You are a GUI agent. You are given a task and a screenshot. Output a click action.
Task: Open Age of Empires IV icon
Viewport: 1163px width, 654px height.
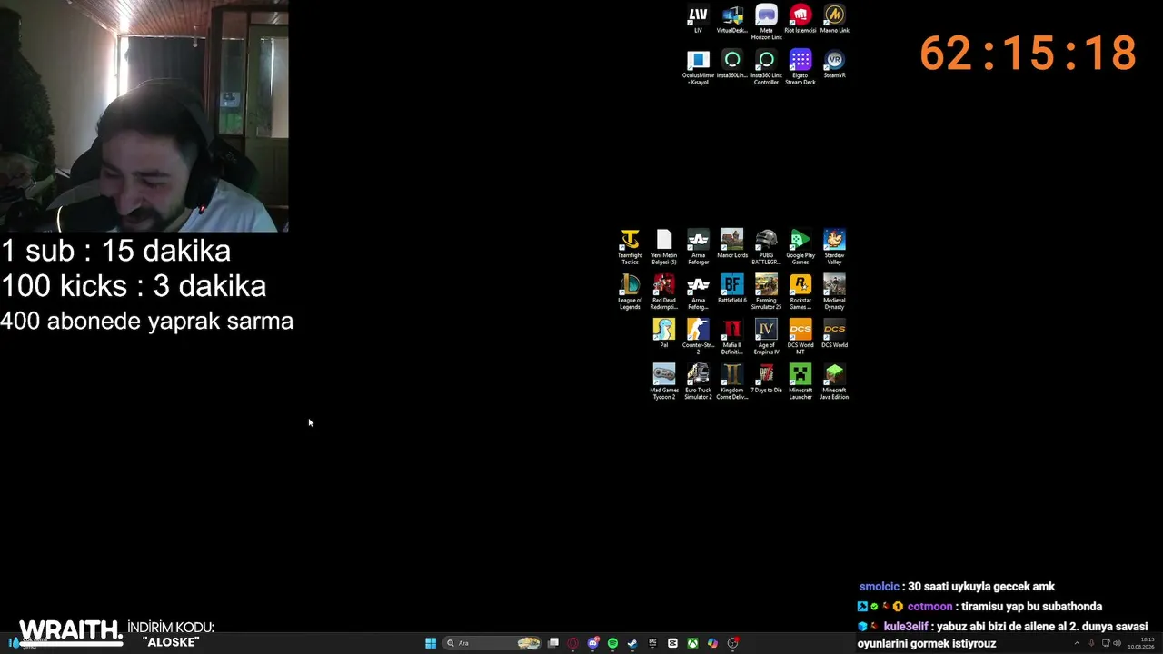766,337
